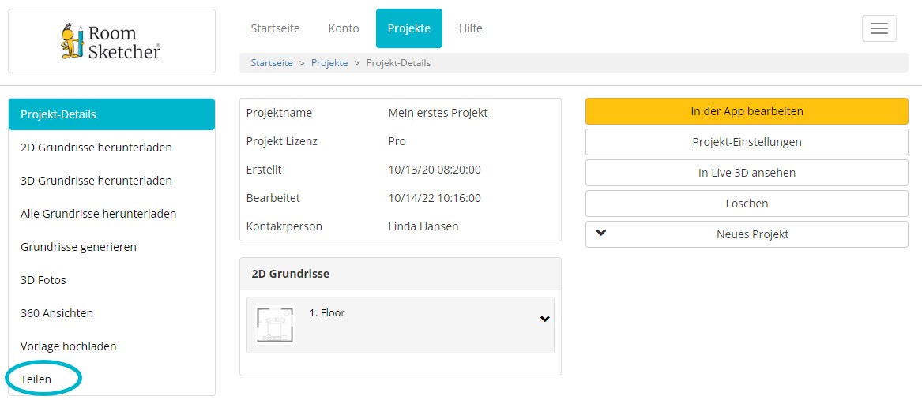Click In Live 3D ansehen button

point(747,173)
